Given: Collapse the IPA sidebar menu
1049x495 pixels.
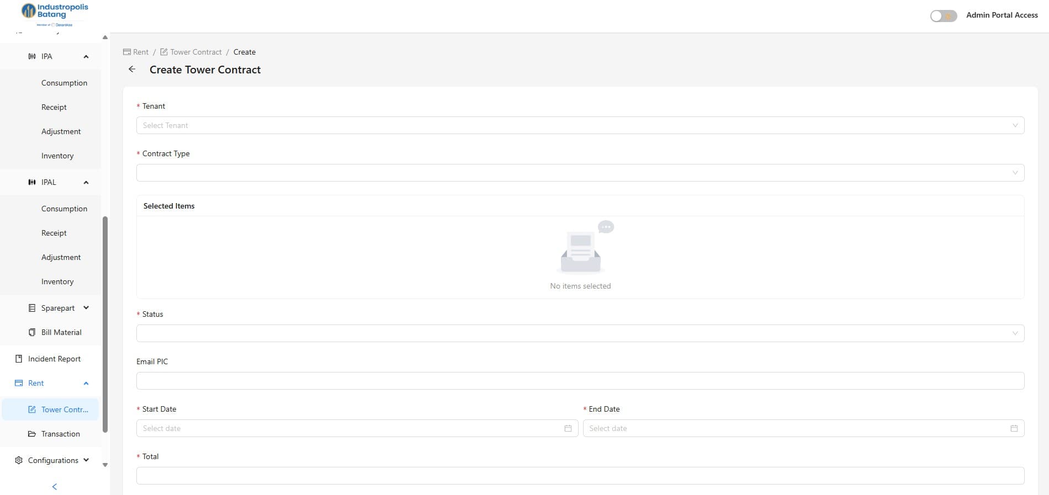Looking at the screenshot, I should pos(86,57).
